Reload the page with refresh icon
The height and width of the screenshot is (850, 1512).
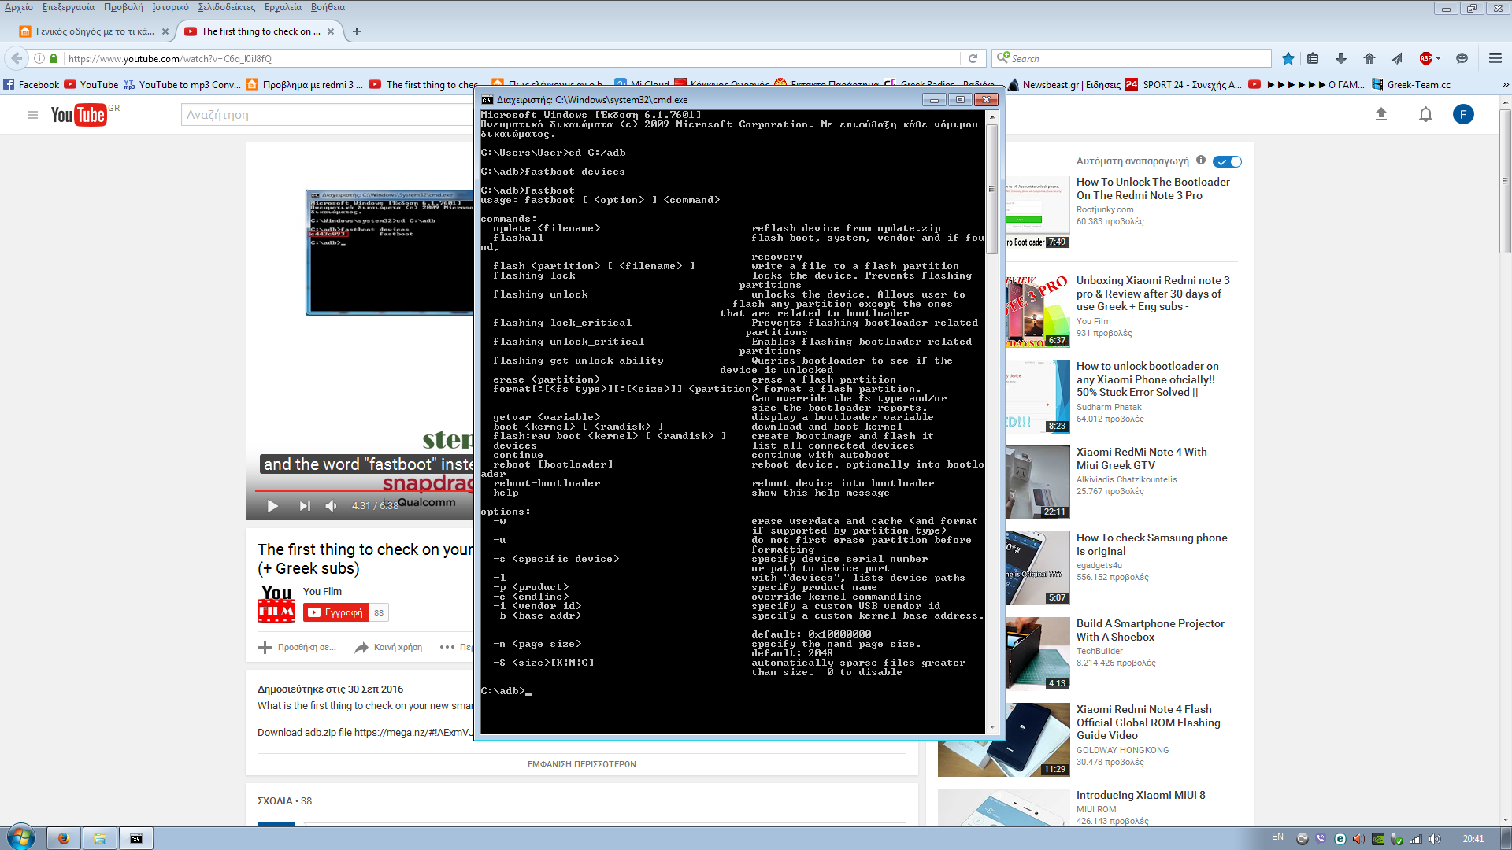(973, 58)
